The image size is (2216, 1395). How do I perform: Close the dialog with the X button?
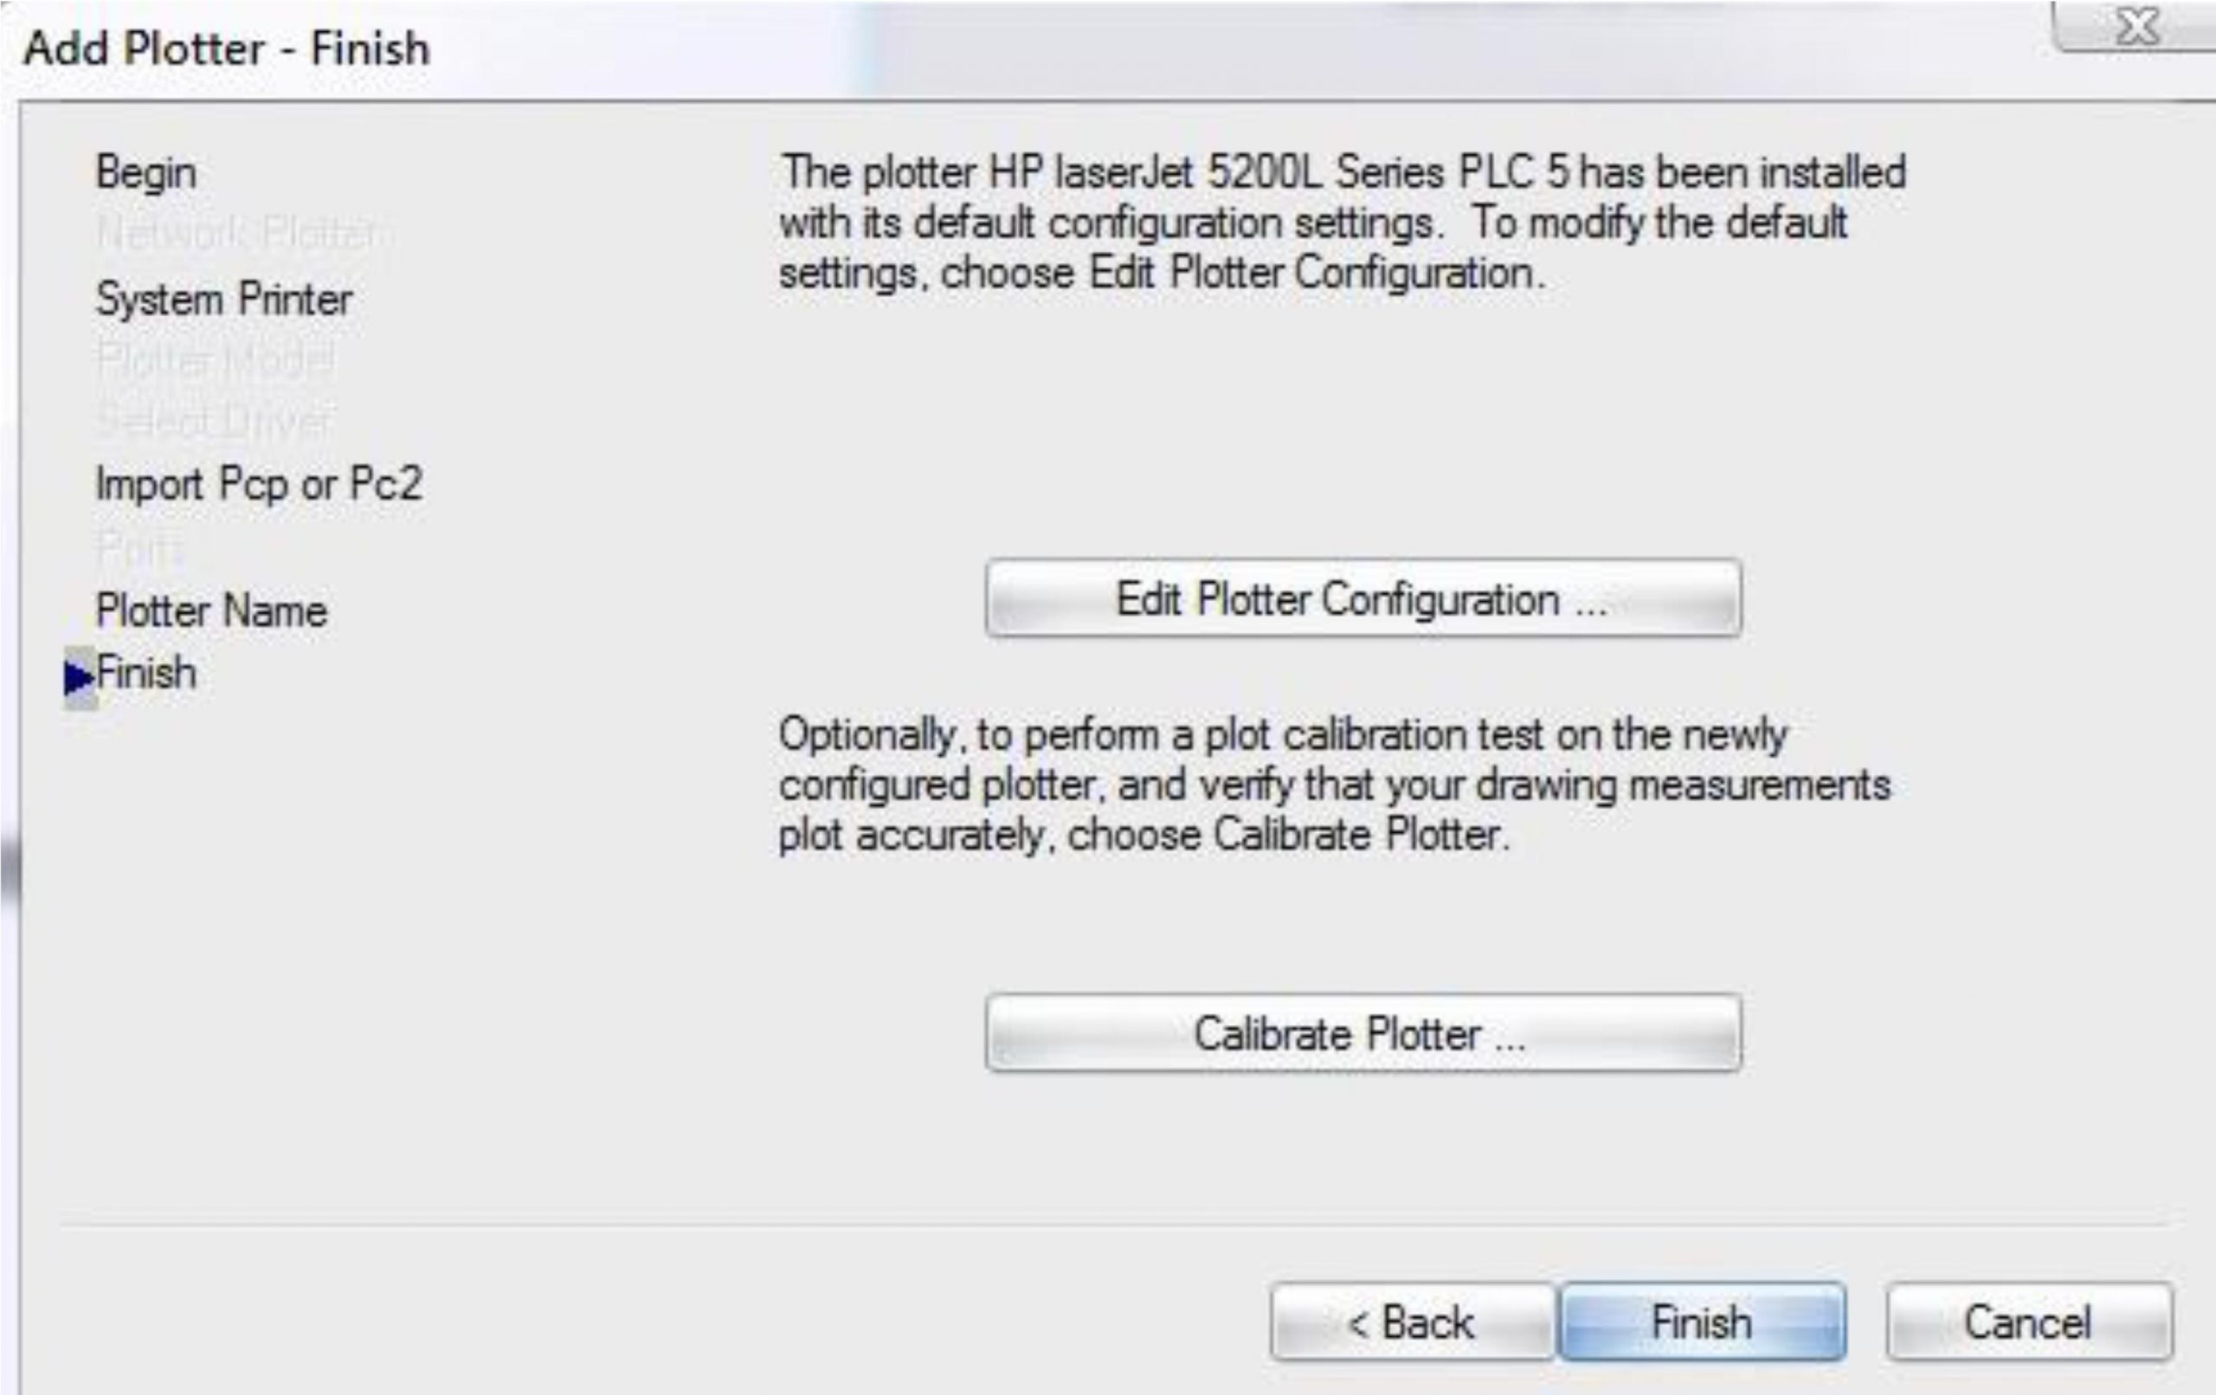coord(2137,28)
